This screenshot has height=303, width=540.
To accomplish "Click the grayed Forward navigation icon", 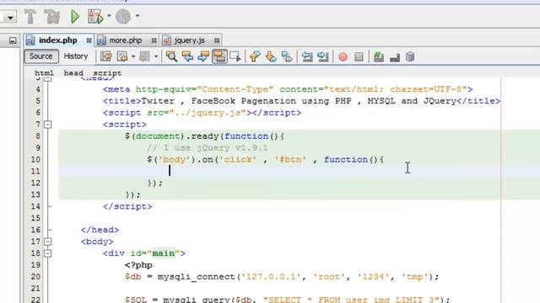I will [144, 56].
